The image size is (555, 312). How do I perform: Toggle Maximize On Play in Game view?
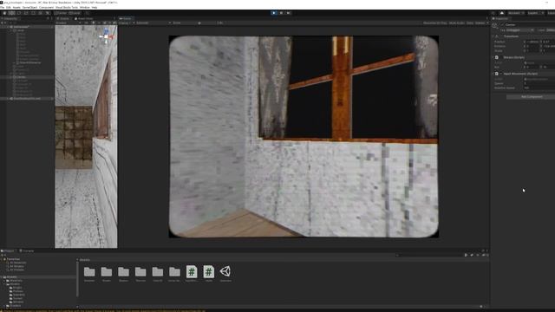435,23
